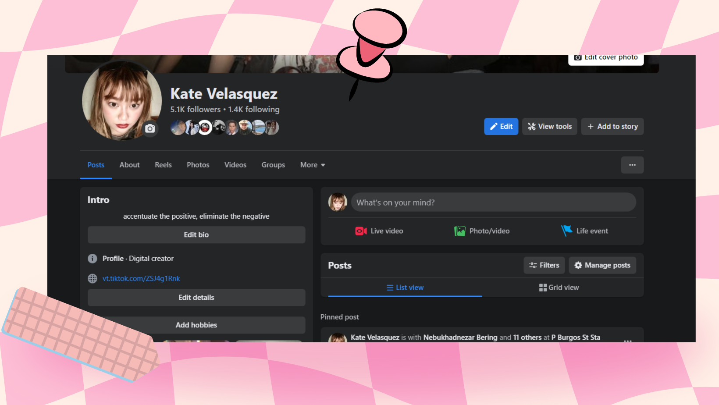Switch to the About tab

pyautogui.click(x=130, y=165)
